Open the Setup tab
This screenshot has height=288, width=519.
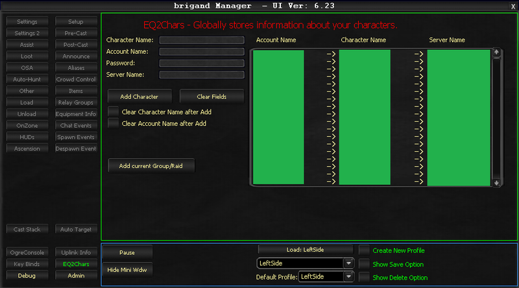click(x=76, y=21)
